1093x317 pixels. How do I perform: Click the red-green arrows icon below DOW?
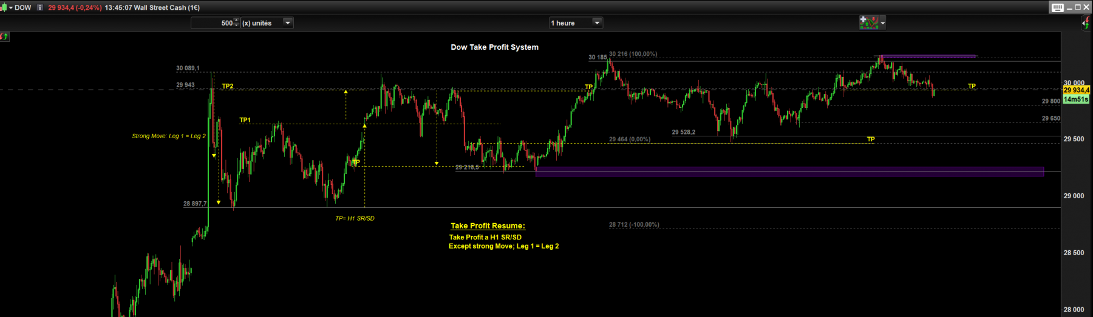4,36
